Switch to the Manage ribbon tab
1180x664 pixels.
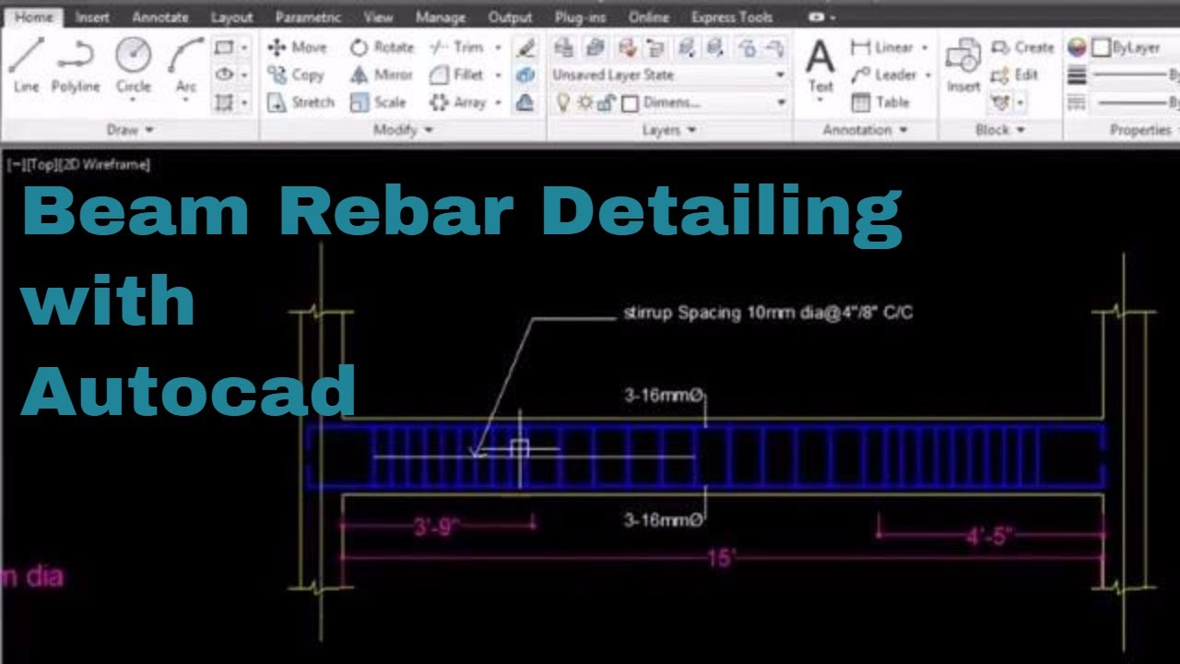point(441,18)
